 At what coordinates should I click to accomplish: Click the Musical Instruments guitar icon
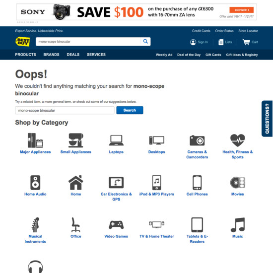coord(35,224)
